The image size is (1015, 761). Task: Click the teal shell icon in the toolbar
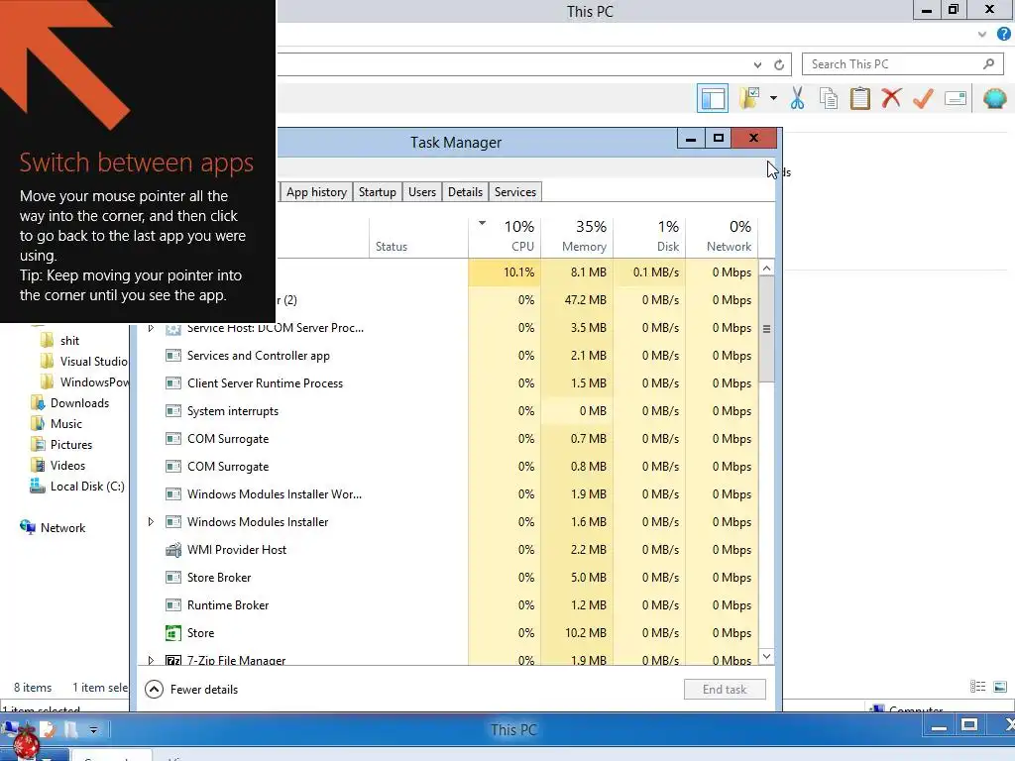tap(994, 98)
